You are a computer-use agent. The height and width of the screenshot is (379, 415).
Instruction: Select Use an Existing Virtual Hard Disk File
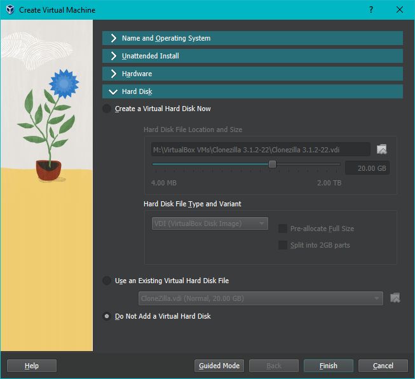coord(107,281)
